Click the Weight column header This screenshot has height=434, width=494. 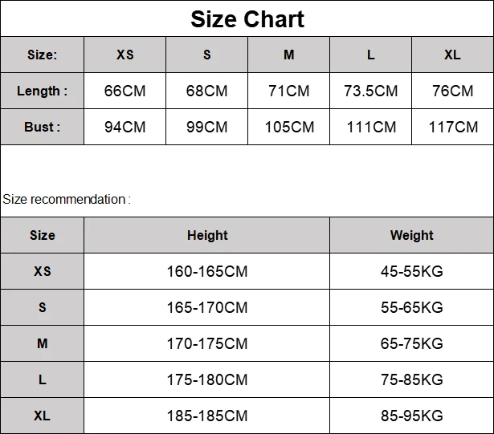[x=412, y=235]
